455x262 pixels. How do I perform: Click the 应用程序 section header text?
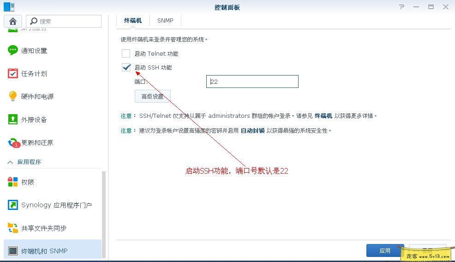point(30,162)
